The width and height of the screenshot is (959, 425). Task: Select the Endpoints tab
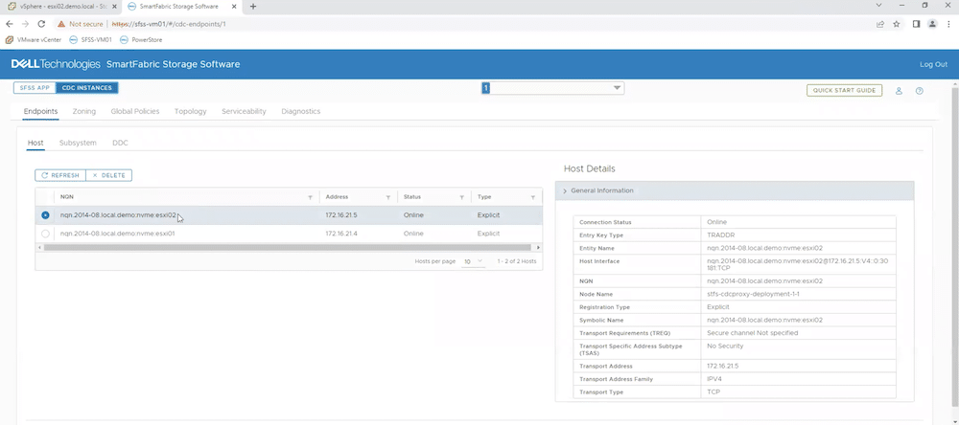tap(40, 111)
